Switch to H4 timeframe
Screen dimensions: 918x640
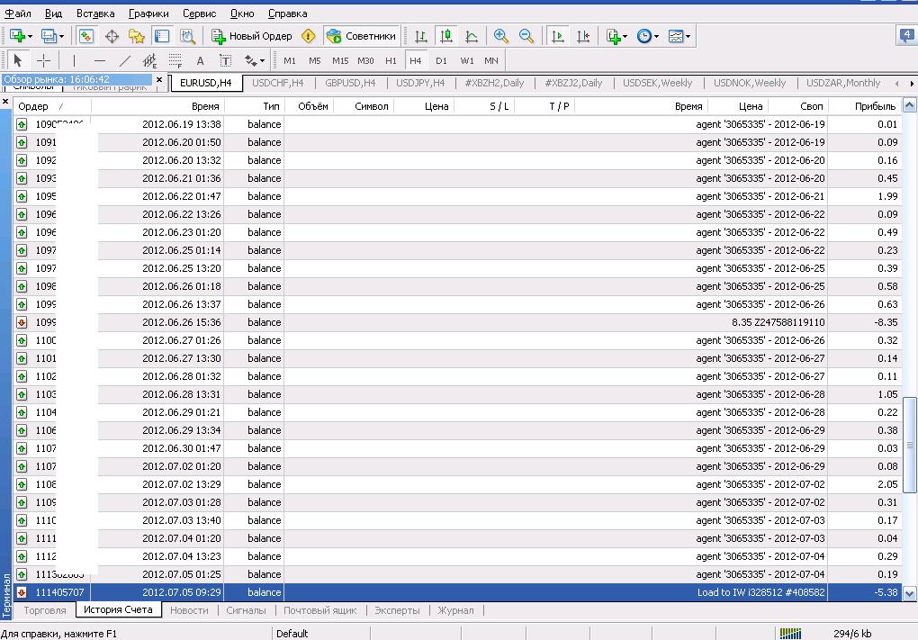[416, 60]
